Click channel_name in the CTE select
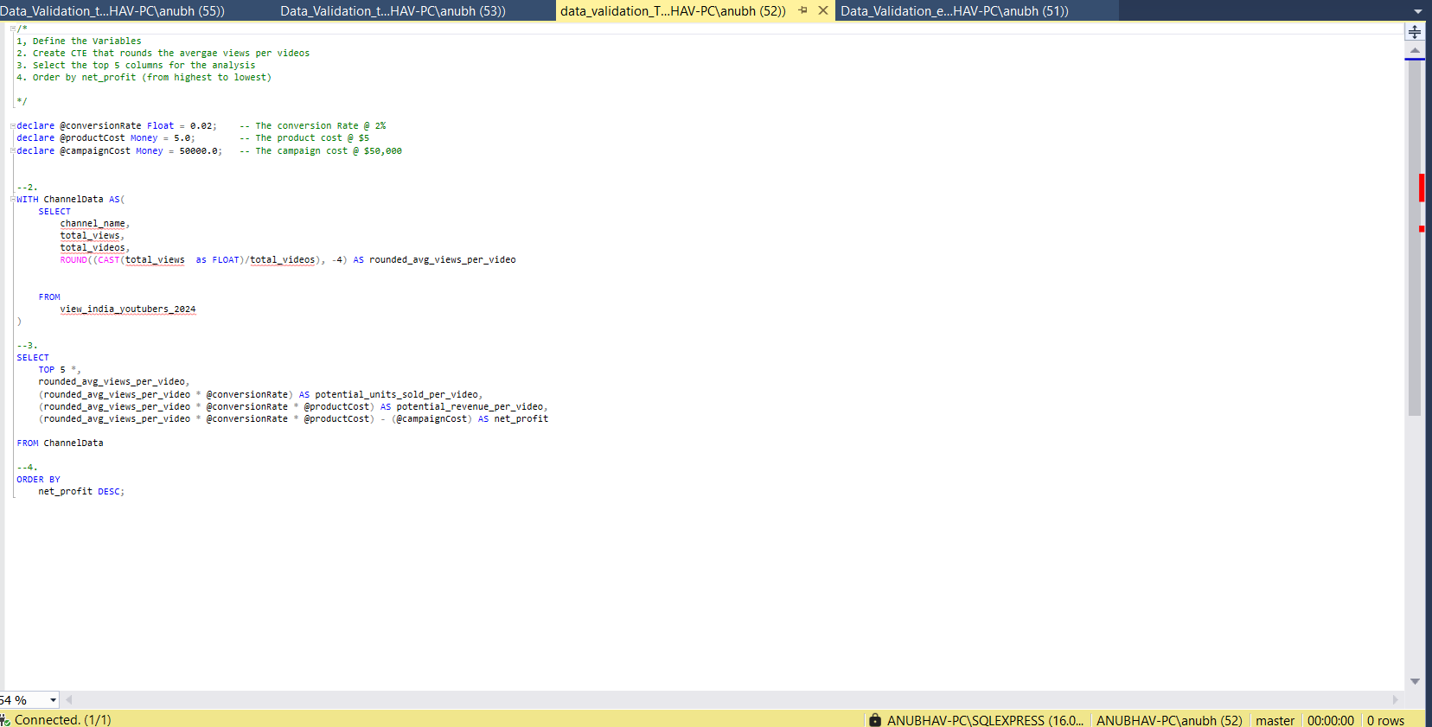1432x727 pixels. click(x=93, y=223)
